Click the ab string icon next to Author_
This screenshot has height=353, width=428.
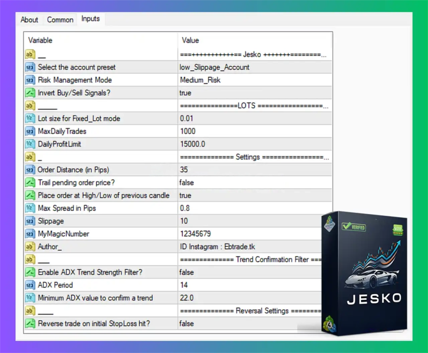click(29, 246)
